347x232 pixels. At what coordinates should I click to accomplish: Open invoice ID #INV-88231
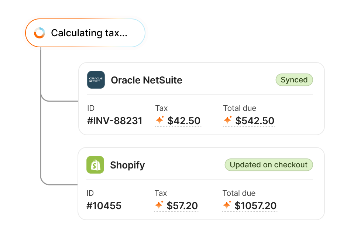[x=114, y=121]
